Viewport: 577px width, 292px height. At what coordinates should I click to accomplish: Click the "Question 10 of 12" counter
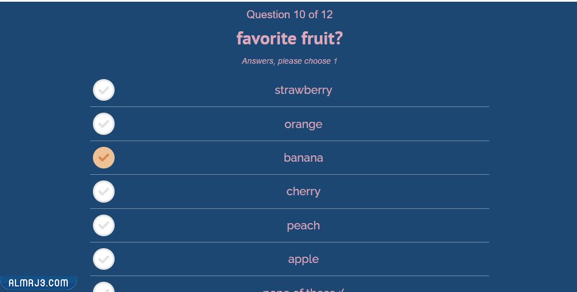[x=290, y=15]
